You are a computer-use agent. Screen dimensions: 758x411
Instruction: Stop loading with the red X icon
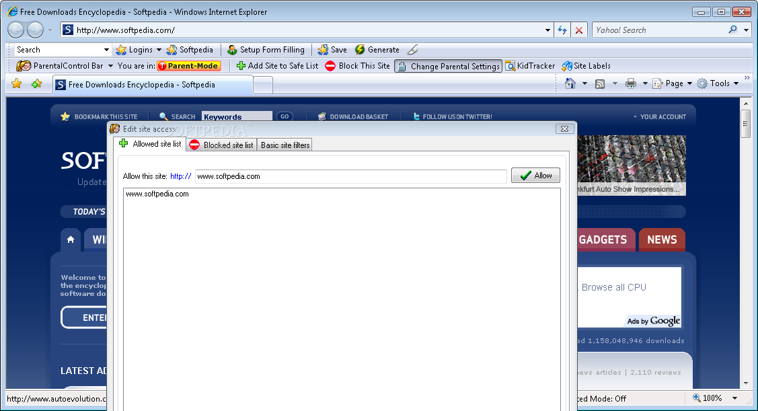[578, 30]
